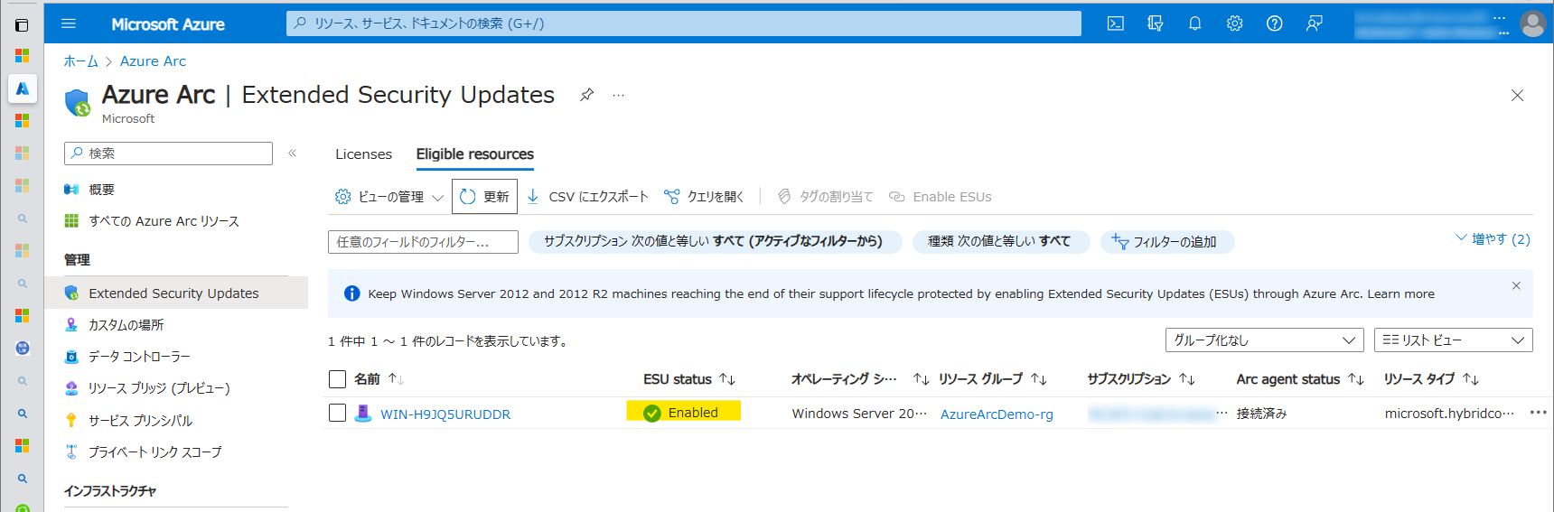
Task: Open more options ellipsis beside the title
Action: (x=618, y=95)
